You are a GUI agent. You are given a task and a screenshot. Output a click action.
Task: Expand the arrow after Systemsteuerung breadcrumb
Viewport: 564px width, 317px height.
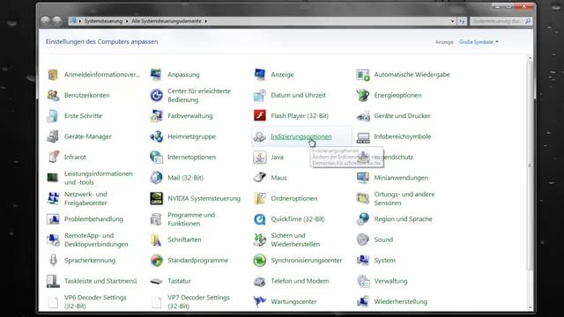(x=127, y=21)
